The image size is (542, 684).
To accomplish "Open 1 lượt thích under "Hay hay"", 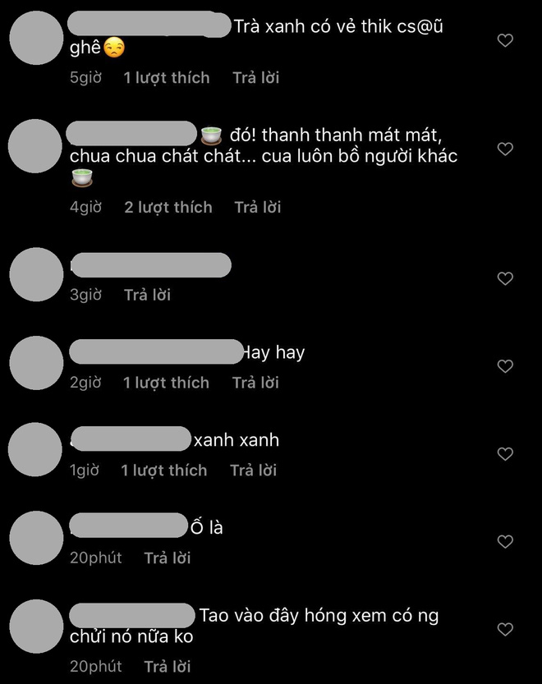I will pos(166,383).
